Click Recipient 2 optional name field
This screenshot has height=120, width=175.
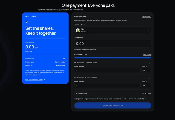(x=87, y=78)
